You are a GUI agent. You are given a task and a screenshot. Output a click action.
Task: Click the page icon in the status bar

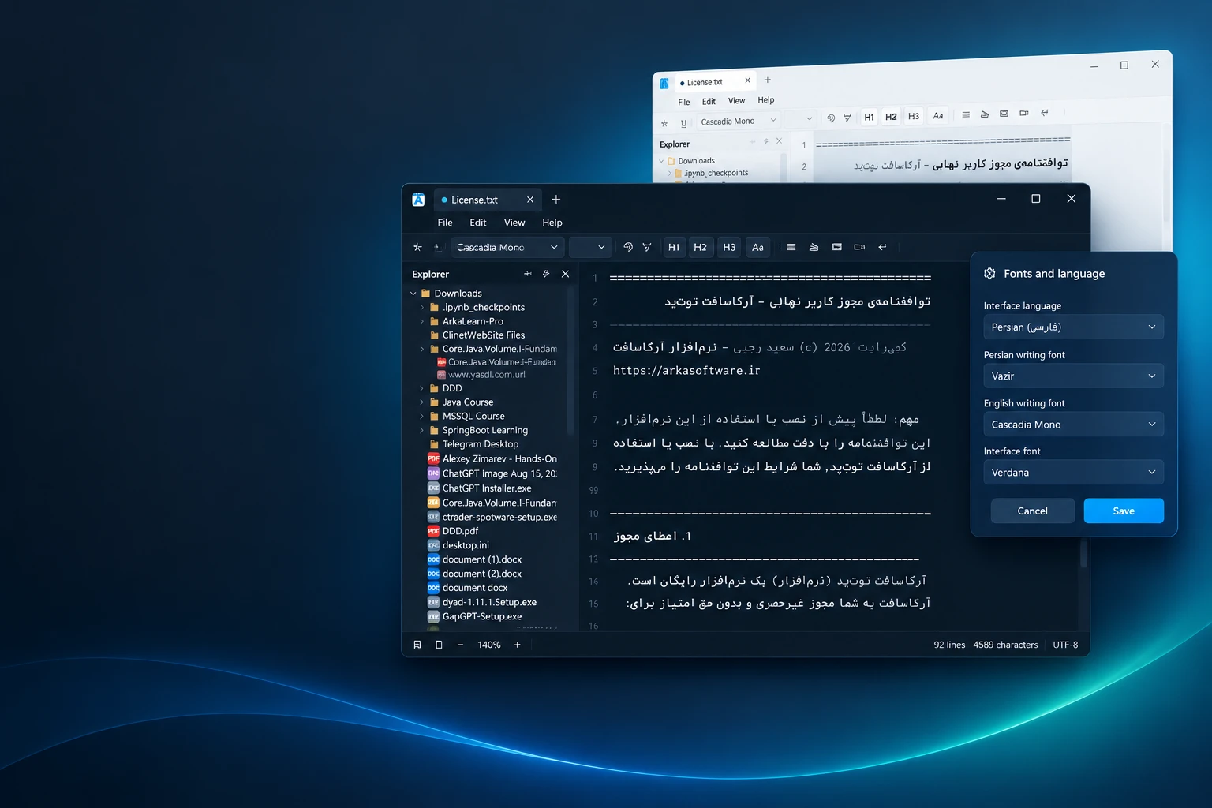[x=439, y=645]
